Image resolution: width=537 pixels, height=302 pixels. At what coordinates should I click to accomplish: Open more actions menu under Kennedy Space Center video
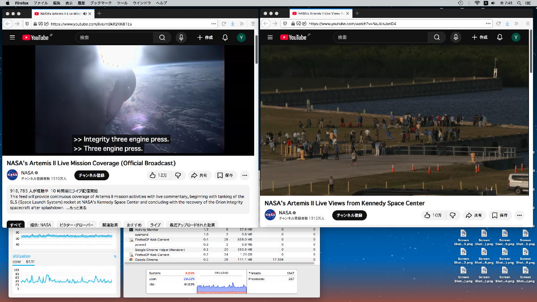[519, 215]
